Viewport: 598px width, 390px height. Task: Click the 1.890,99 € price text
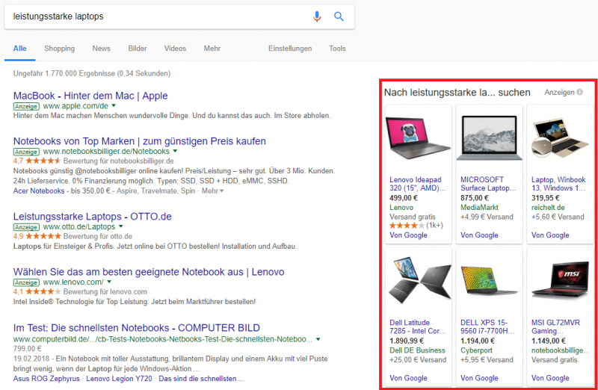407,341
